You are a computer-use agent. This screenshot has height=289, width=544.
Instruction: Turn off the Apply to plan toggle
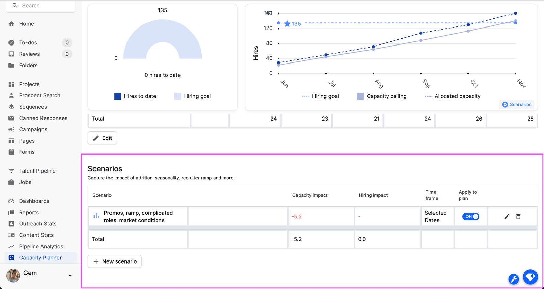click(471, 217)
